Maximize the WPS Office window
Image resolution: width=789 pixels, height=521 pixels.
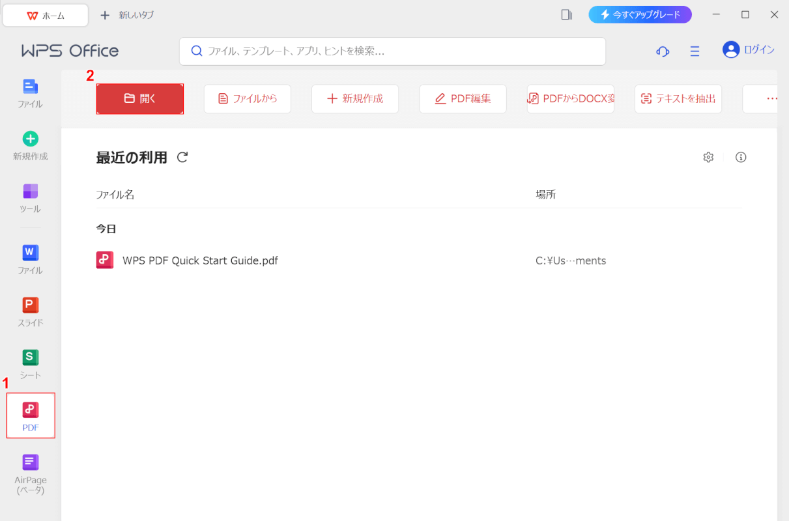coord(745,14)
